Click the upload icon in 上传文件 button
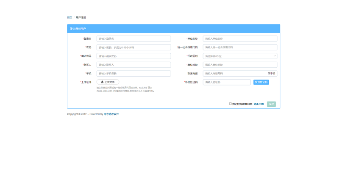The height and width of the screenshot is (171, 342). pyautogui.click(x=102, y=82)
